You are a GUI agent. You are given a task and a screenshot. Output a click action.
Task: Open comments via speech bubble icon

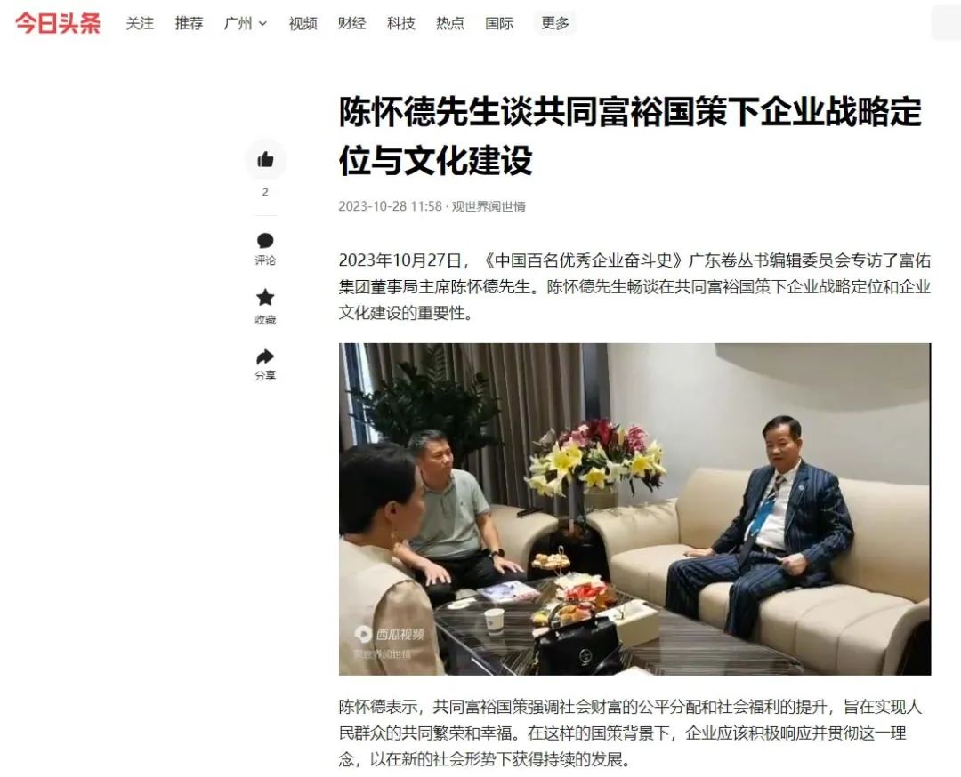(x=265, y=249)
